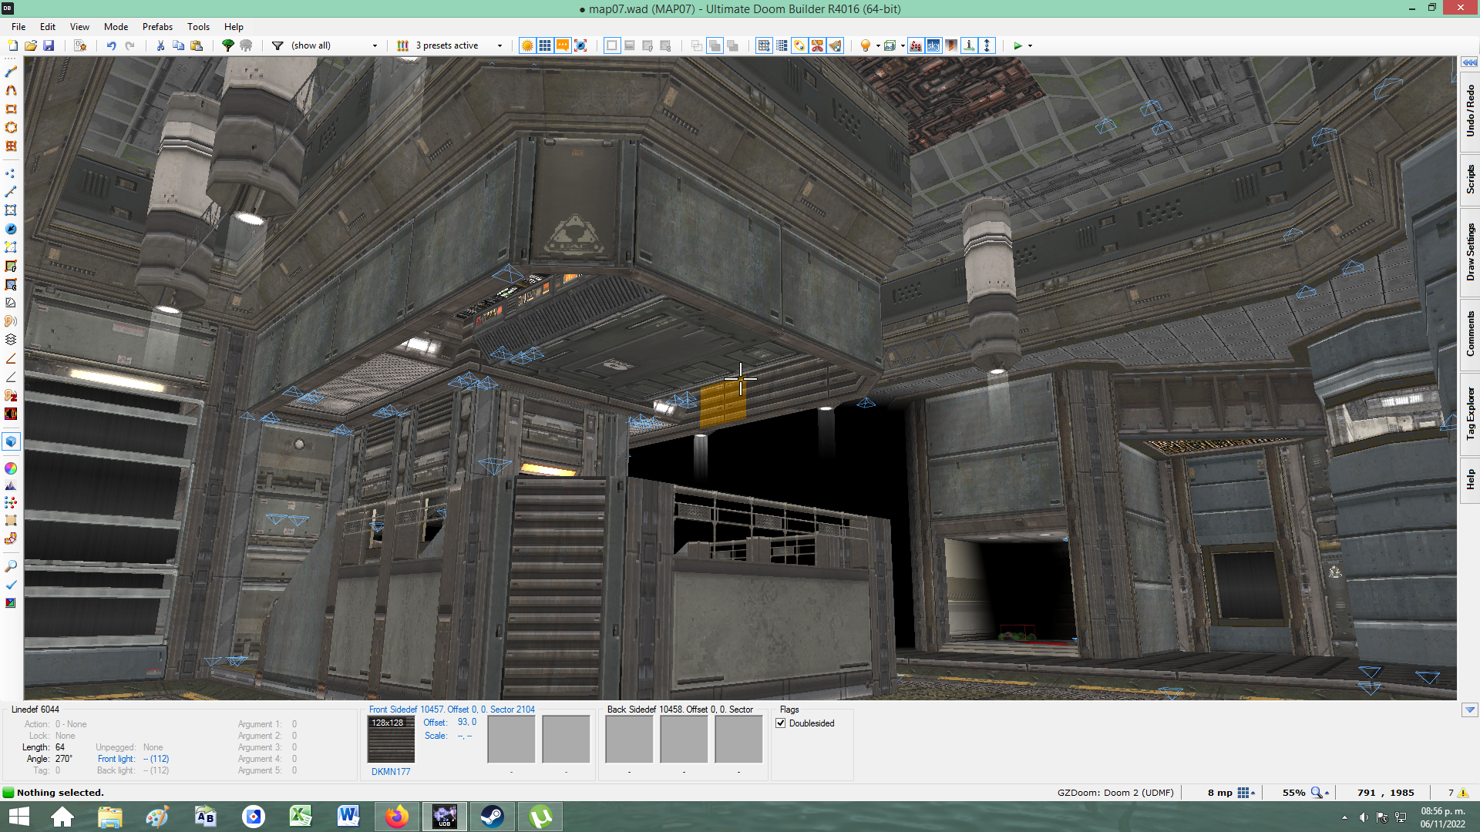Select the Draw Ellipse tool in sidebar

11,127
